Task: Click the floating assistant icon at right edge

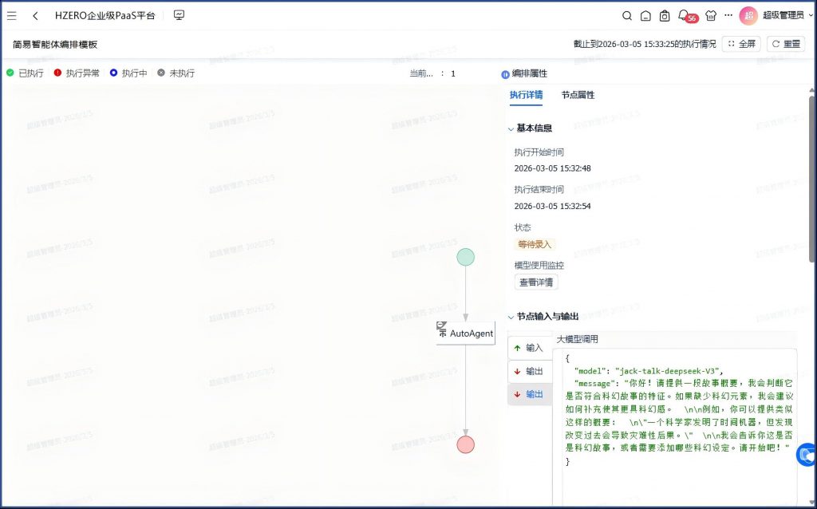Action: (x=807, y=454)
